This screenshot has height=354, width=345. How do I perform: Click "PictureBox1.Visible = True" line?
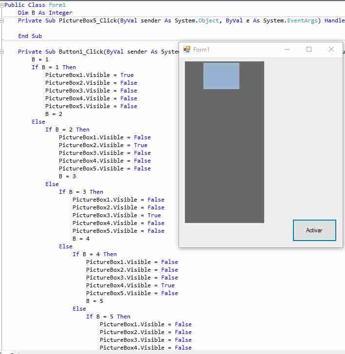point(90,75)
